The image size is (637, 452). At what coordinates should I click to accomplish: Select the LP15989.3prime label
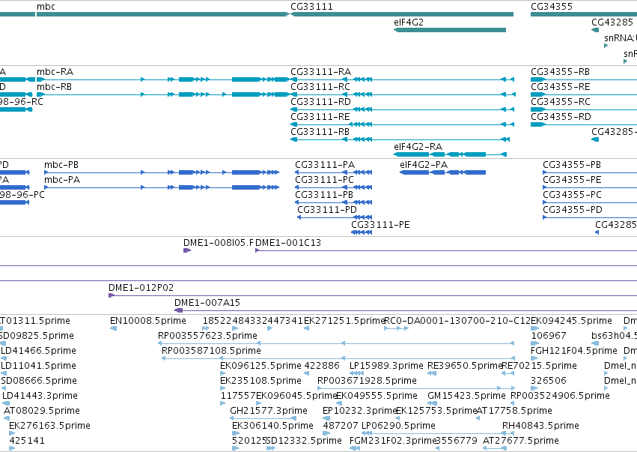tap(386, 366)
